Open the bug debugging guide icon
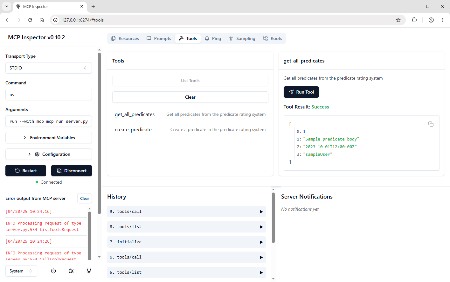Image resolution: width=450 pixels, height=282 pixels. pyautogui.click(x=71, y=271)
